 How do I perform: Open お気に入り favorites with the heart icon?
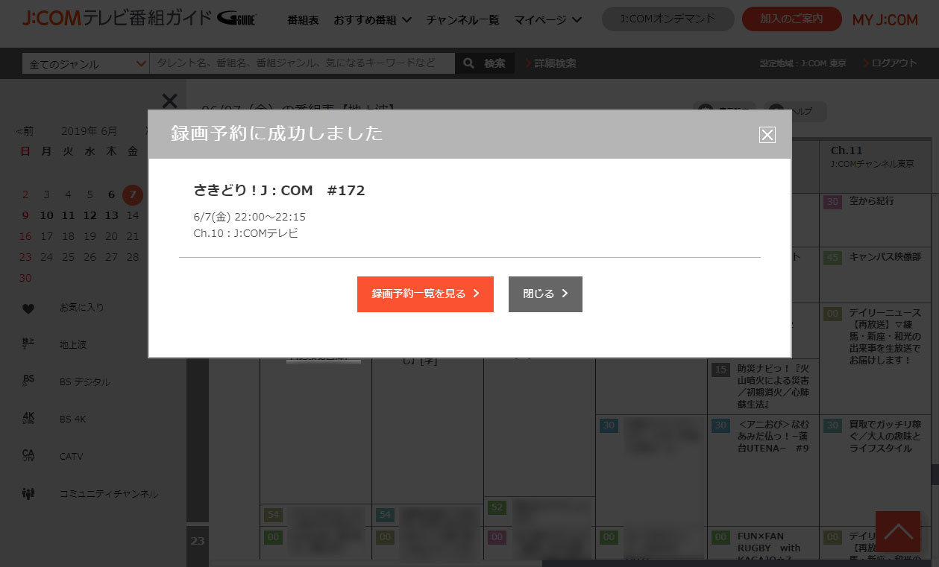pyautogui.click(x=28, y=308)
